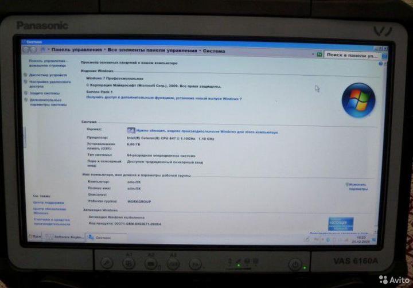Click the WORKGROUP value
Viewport: 413px width, 288px height.
click(x=139, y=201)
